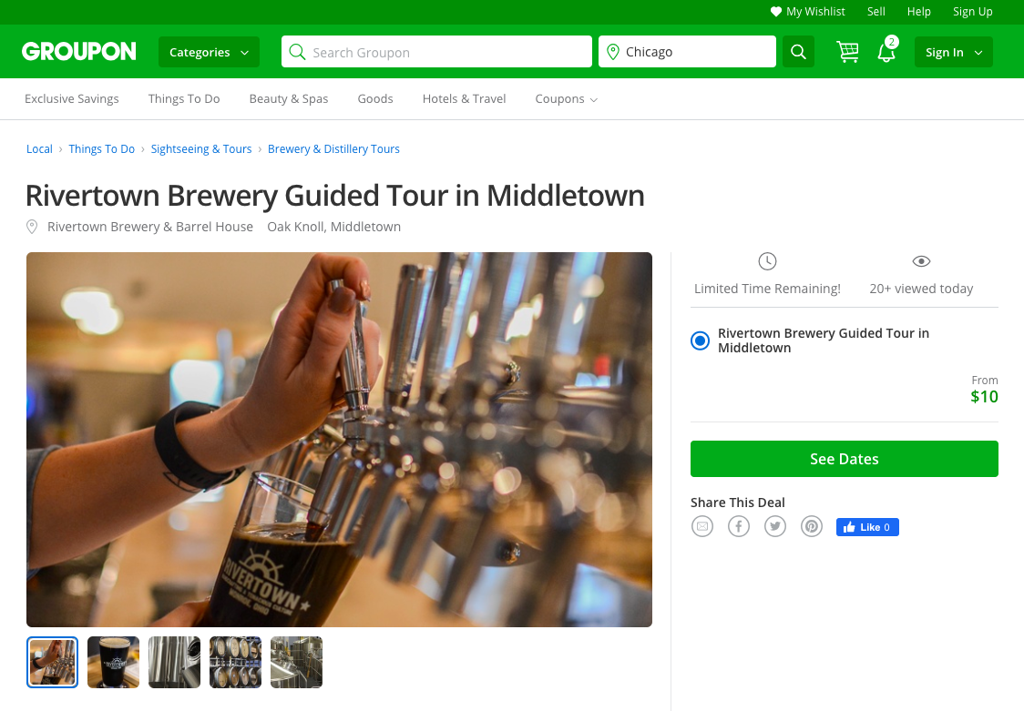This screenshot has height=711, width=1024.
Task: Share this deal via email icon
Action: pos(701,526)
